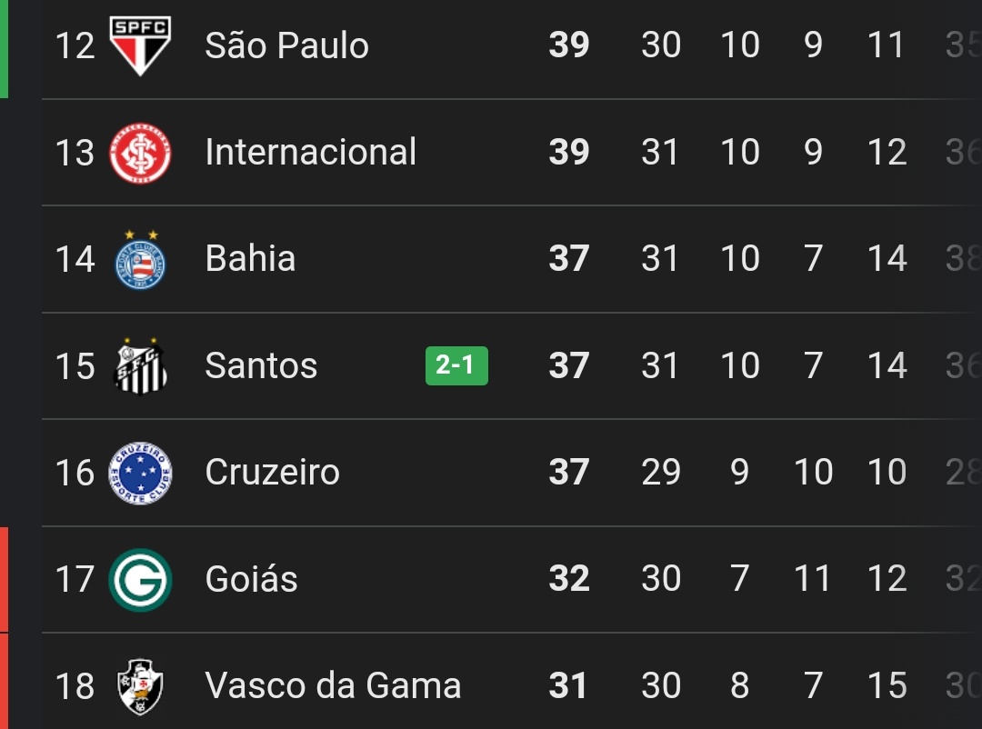Click the Cruzeiro club crest
The height and width of the screenshot is (729, 982).
(140, 473)
